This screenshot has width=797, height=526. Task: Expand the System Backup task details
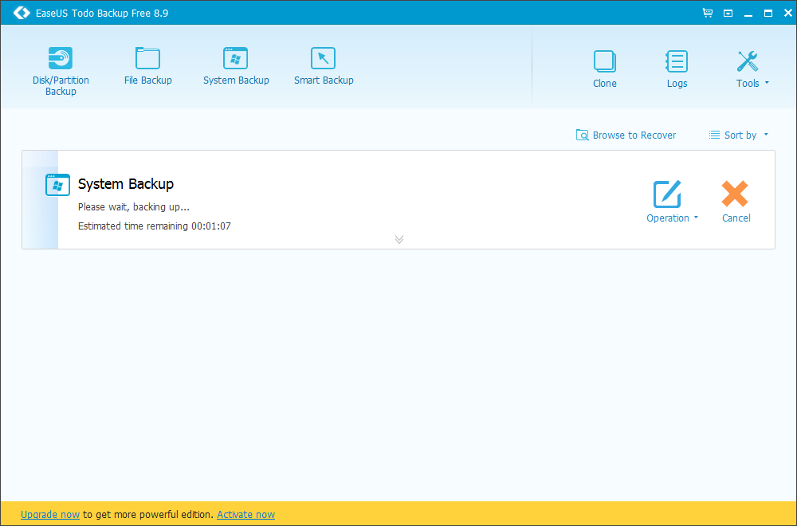(x=399, y=239)
